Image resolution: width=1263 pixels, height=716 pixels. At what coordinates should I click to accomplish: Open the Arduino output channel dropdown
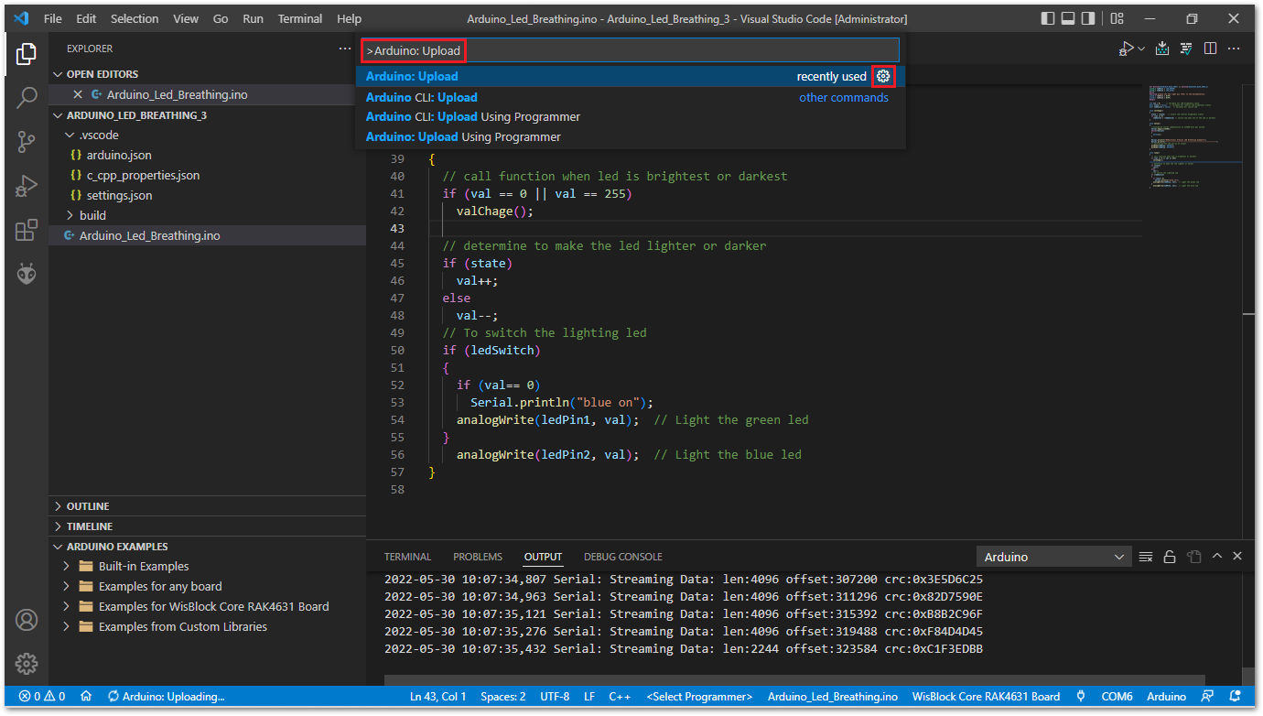click(x=1054, y=557)
